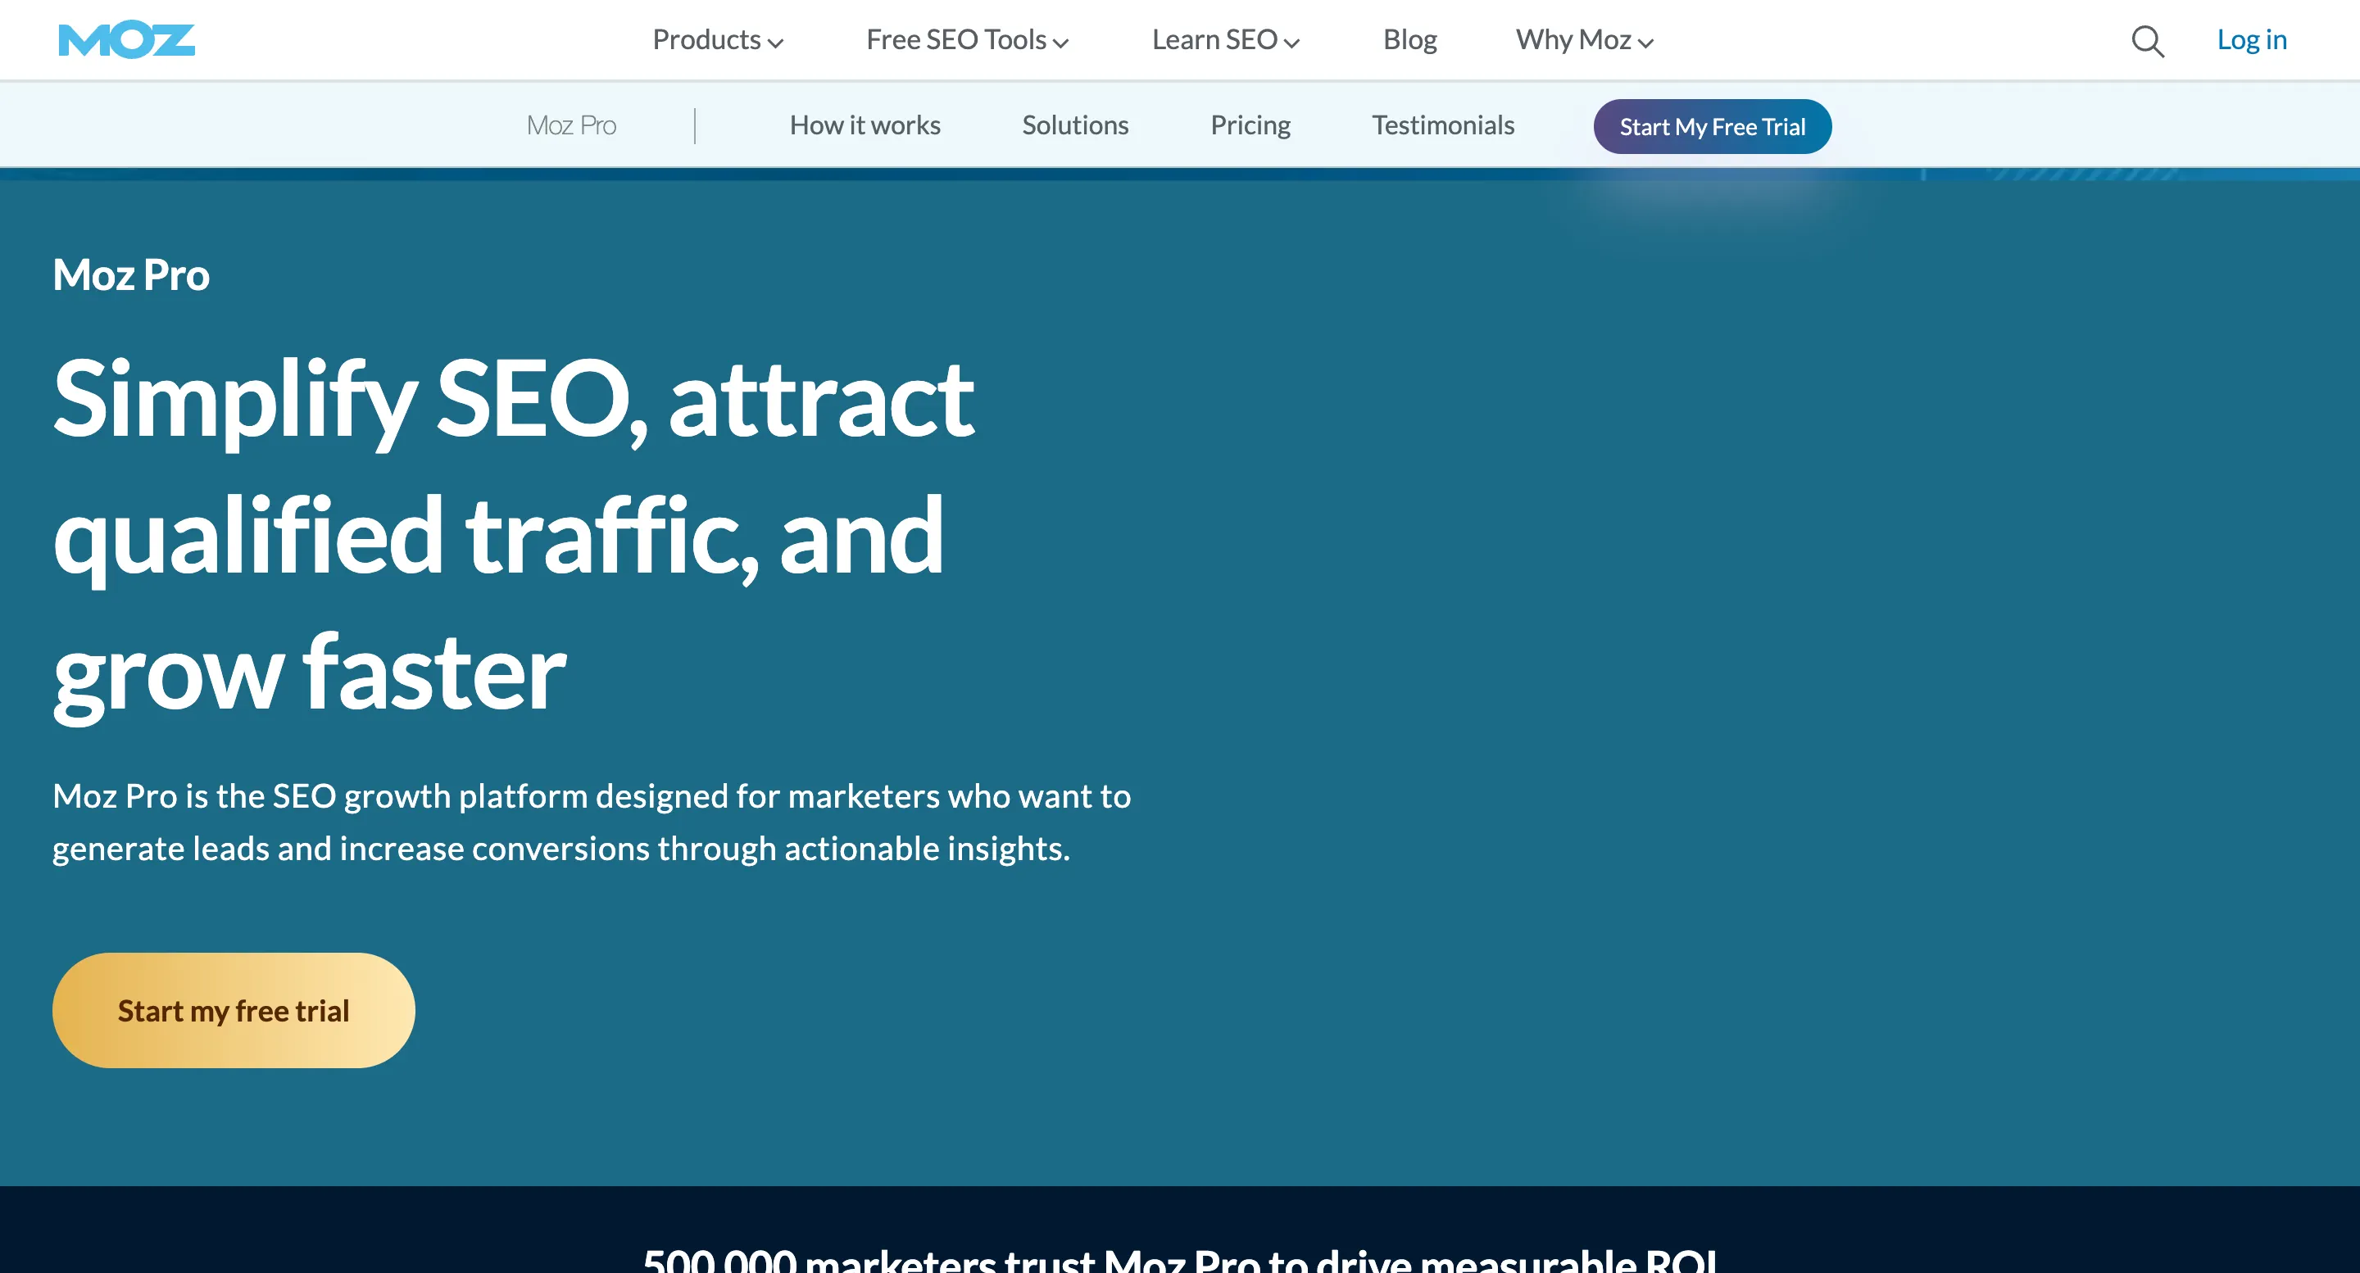Open the Solutions section link

coord(1074,125)
